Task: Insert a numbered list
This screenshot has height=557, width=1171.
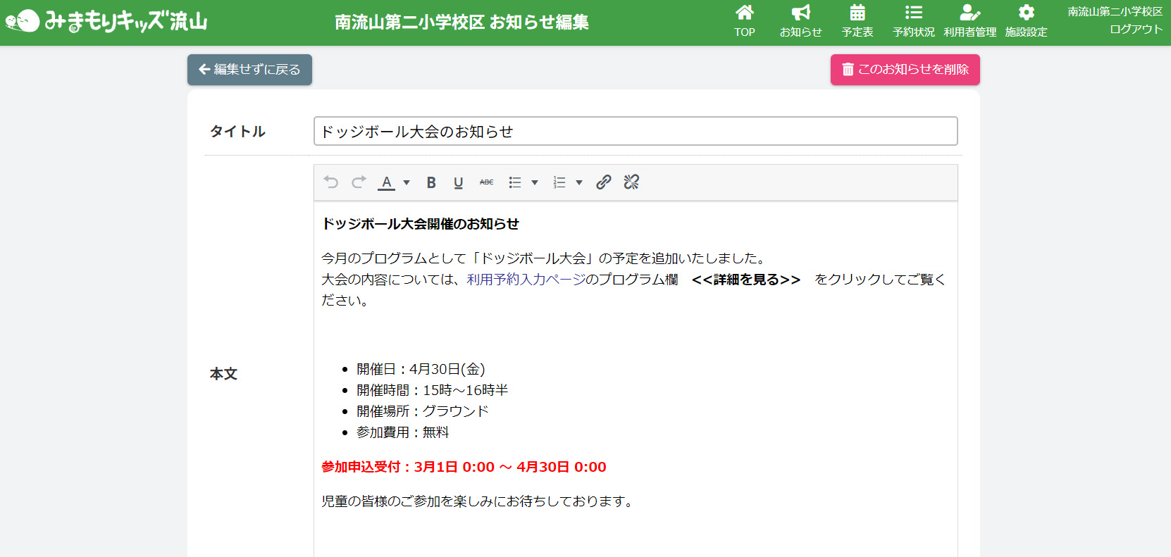Action: [559, 182]
